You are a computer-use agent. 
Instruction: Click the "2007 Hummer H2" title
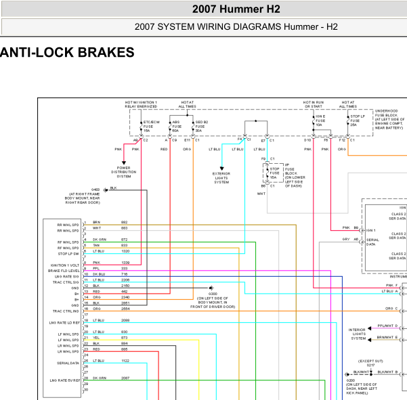pos(236,9)
